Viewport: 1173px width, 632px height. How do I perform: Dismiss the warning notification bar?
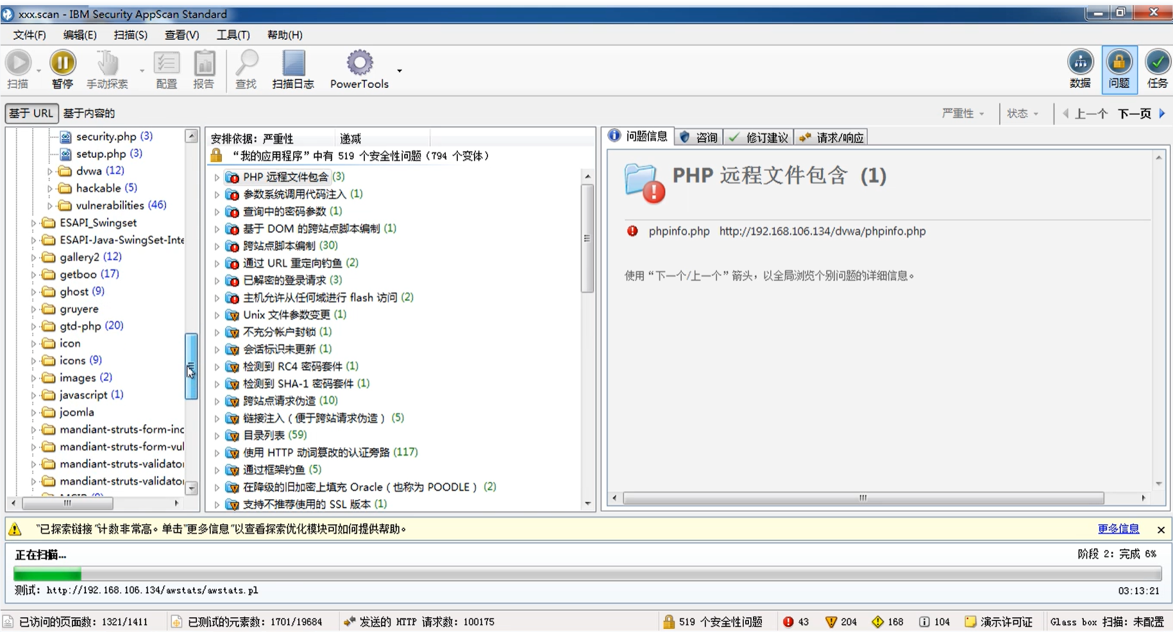point(1161,529)
